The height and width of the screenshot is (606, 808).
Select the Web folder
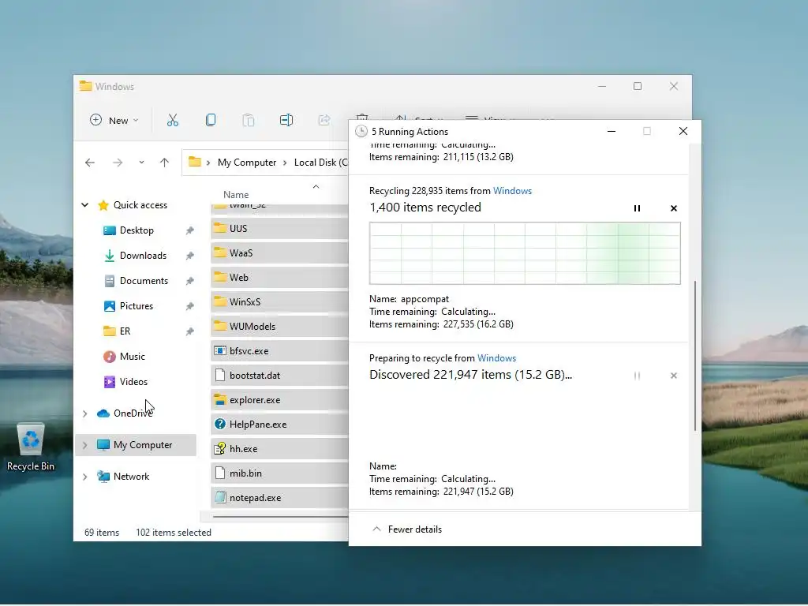279,277
